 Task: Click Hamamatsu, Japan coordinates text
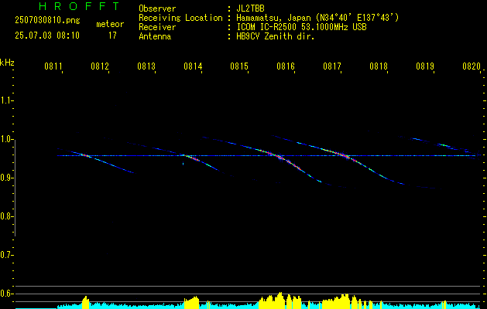click(317, 18)
